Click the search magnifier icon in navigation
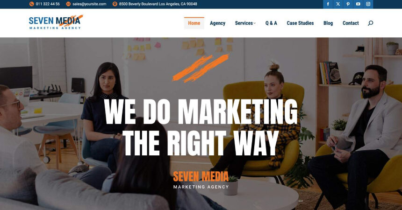 click(x=371, y=23)
